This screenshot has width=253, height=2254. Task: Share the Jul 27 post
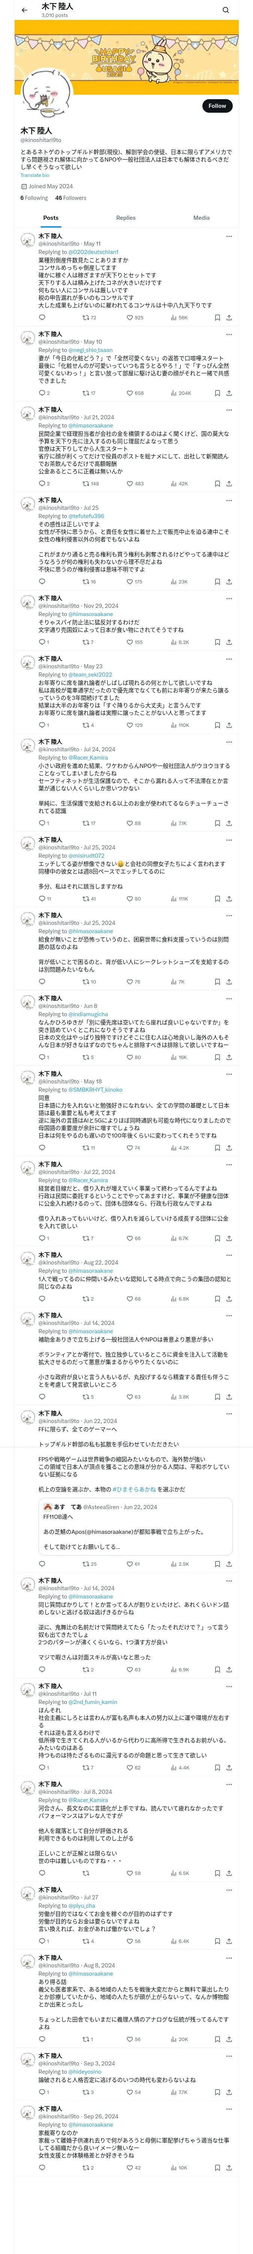pyautogui.click(x=229, y=1941)
